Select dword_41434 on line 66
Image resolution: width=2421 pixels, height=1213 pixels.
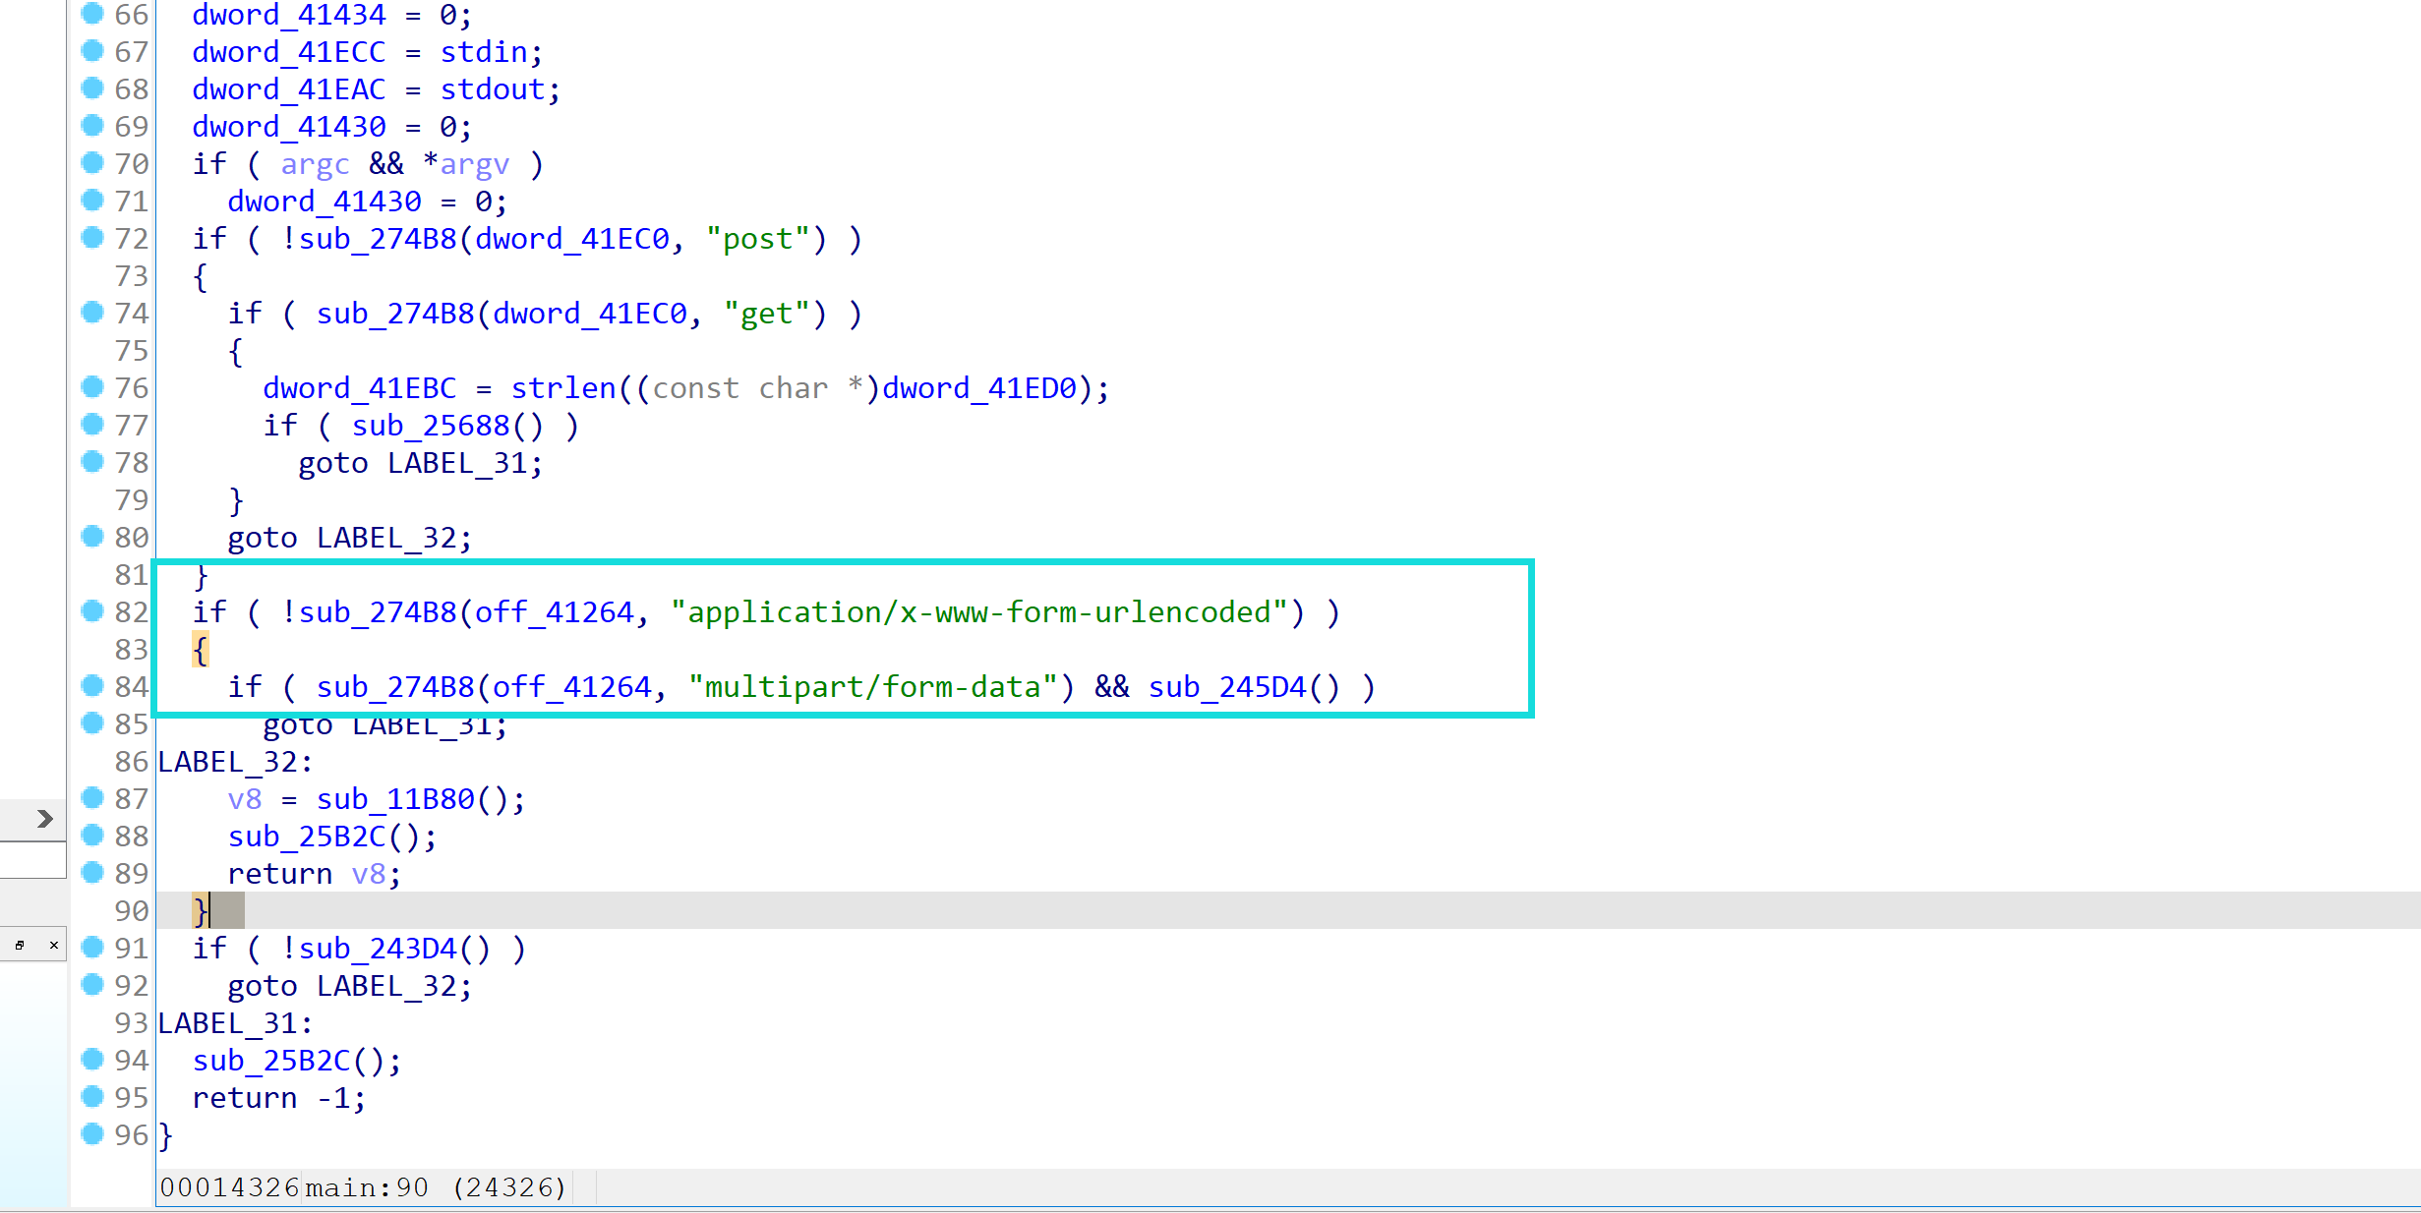coord(289,15)
